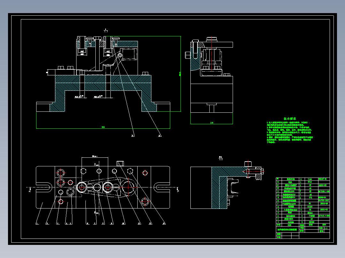Click the 技术要求 technical requirements heading
Viewport: 345px width, 258px height.
(x=290, y=118)
